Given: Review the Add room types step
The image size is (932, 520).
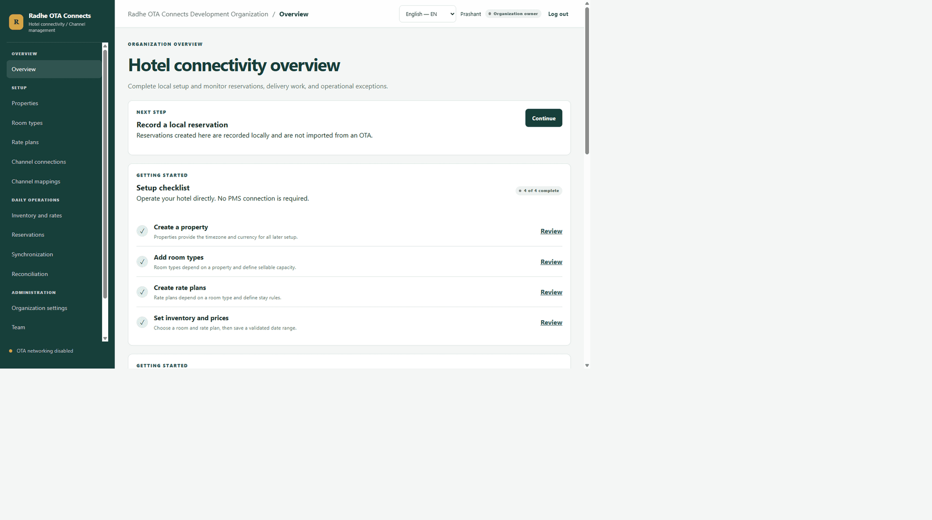Looking at the screenshot, I should (x=551, y=262).
